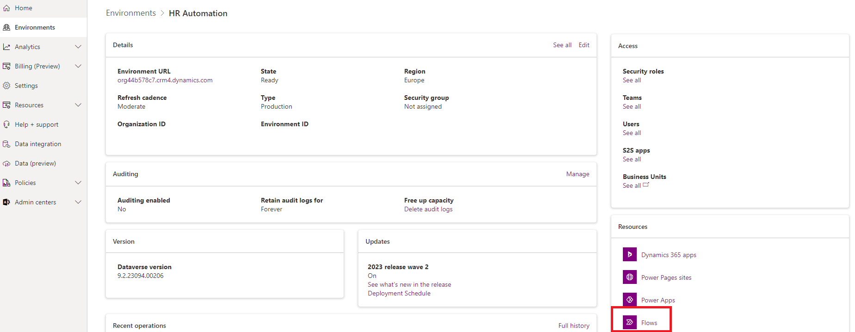Click Refresh cadence value Moderate
Image resolution: width=855 pixels, height=332 pixels.
[131, 106]
